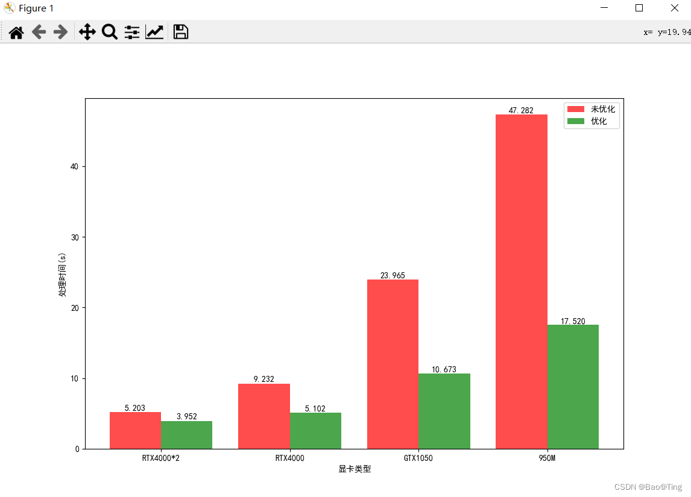
Task: Minimize the Figure 1 window
Action: pos(604,8)
